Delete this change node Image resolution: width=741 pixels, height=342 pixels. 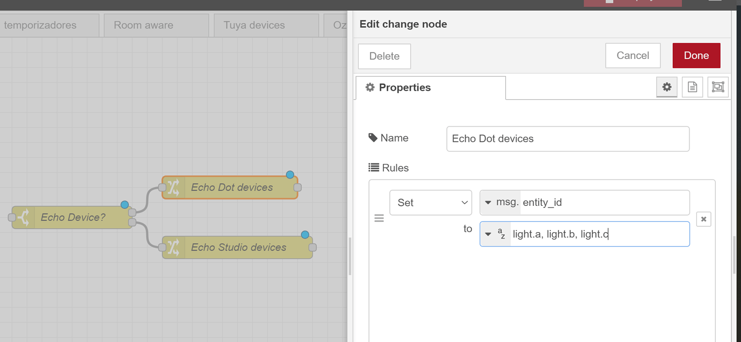pyautogui.click(x=384, y=56)
